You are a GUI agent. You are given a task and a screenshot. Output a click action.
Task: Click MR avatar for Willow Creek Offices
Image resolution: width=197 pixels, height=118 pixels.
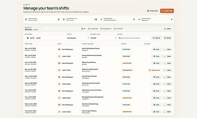tap(59, 63)
